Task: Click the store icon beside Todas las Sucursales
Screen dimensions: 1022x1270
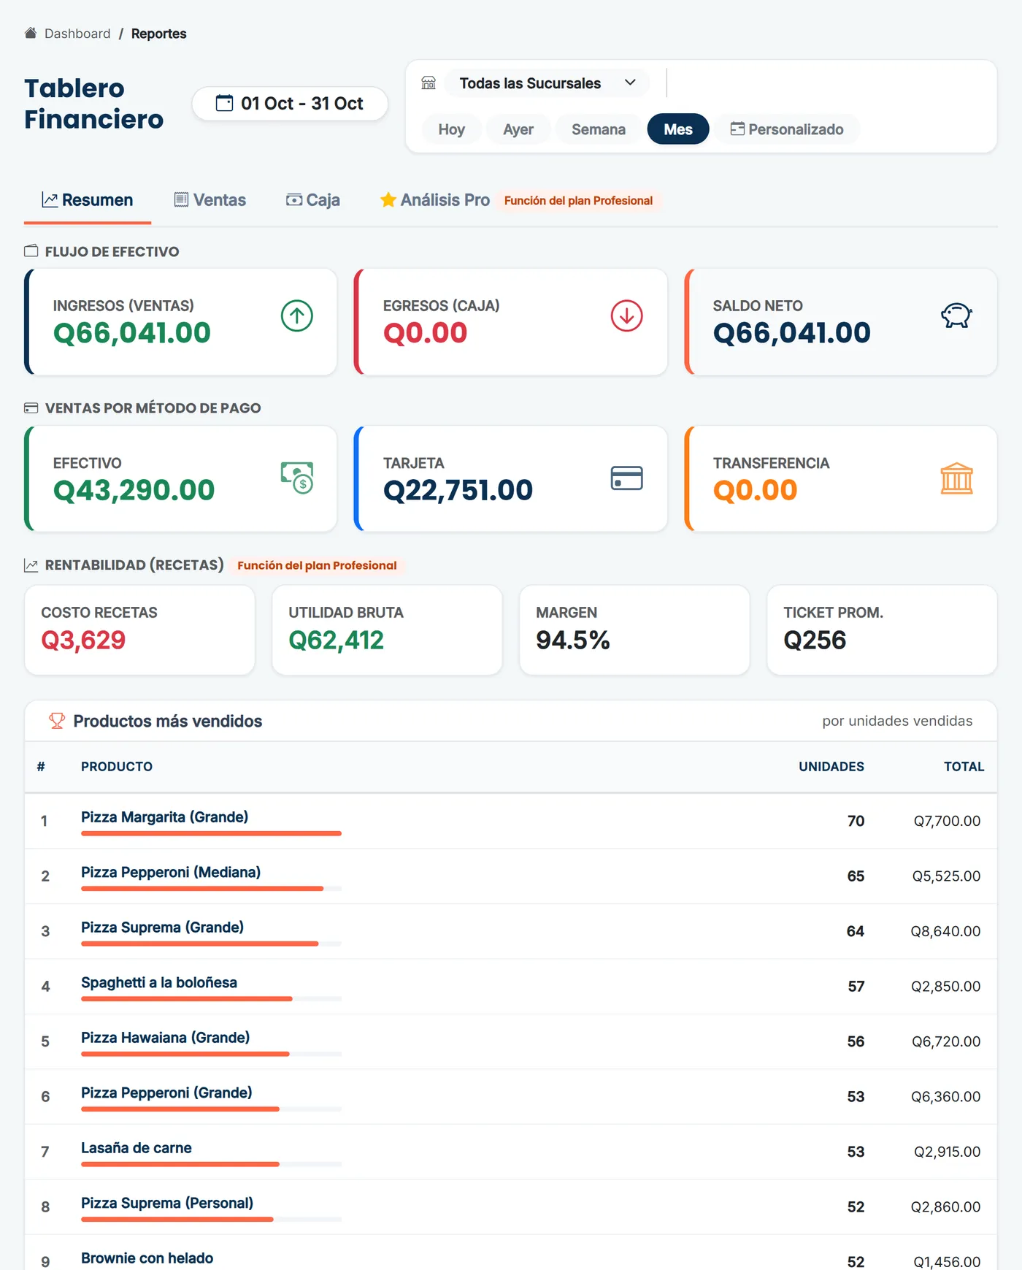Action: (x=429, y=83)
